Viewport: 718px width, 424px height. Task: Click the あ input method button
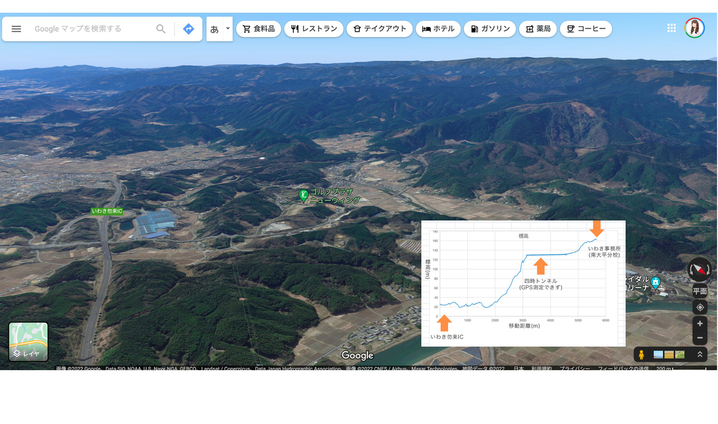pos(215,29)
